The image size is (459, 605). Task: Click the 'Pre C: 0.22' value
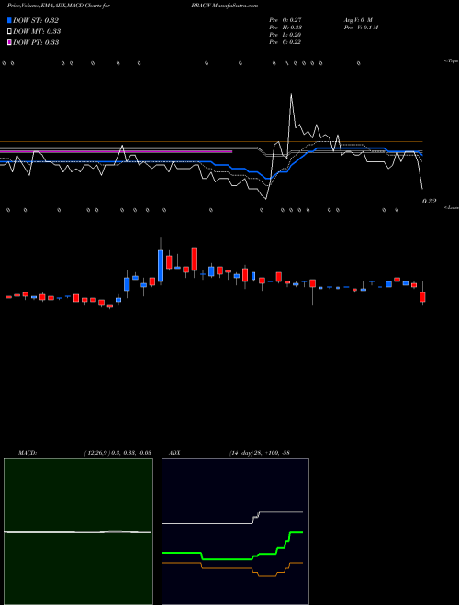(285, 42)
